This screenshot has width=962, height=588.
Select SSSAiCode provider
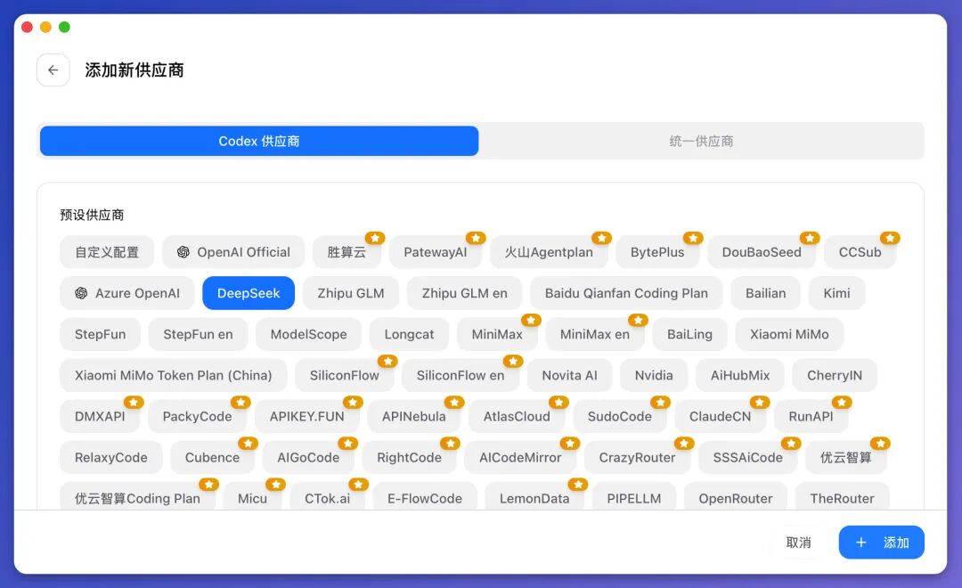(747, 458)
